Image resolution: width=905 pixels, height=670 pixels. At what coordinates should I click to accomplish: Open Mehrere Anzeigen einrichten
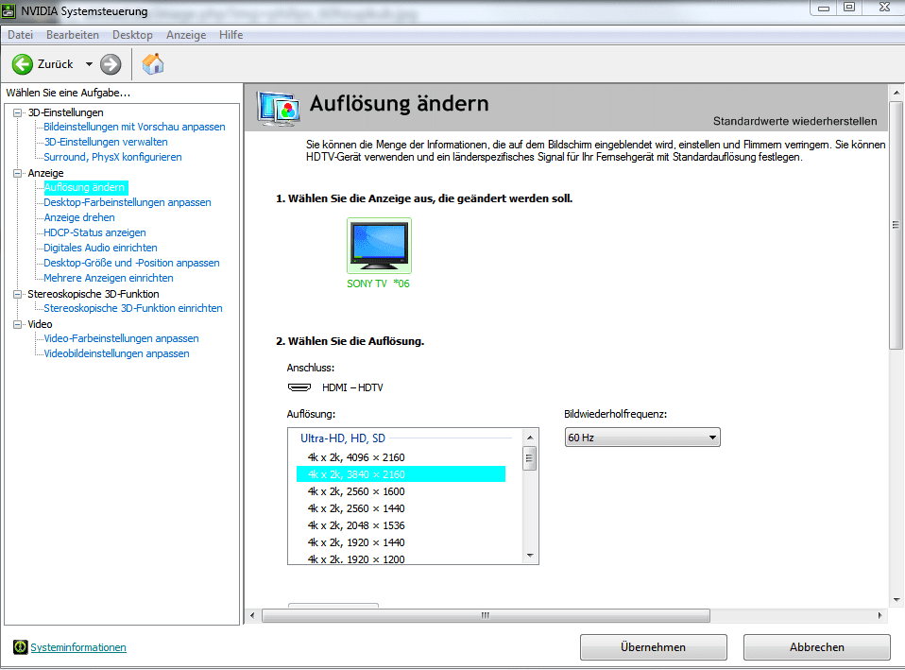coord(109,277)
